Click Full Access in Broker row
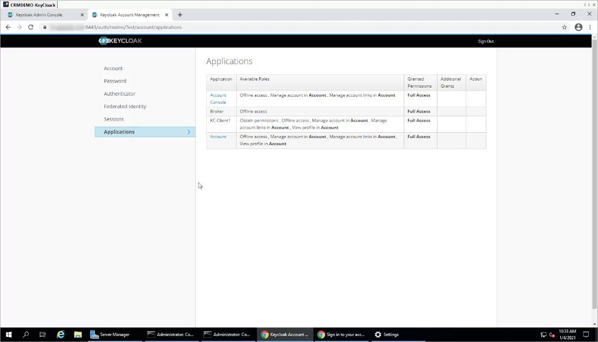Viewport: 598px width, 342px height. [419, 111]
